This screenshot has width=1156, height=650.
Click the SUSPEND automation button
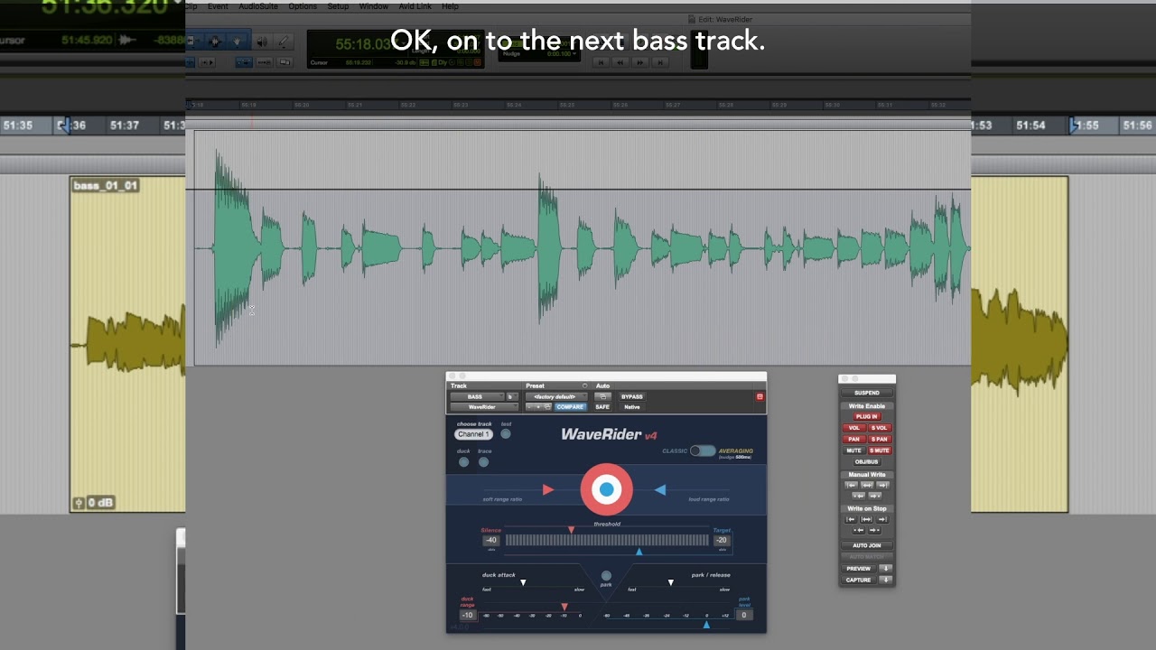pyautogui.click(x=867, y=394)
